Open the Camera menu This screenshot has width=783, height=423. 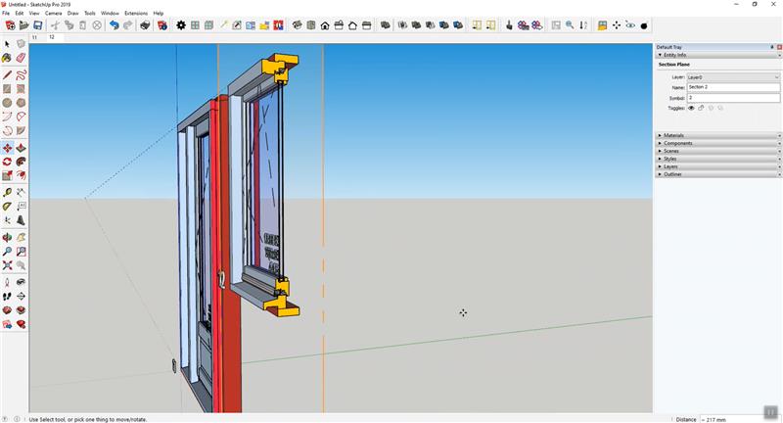53,13
